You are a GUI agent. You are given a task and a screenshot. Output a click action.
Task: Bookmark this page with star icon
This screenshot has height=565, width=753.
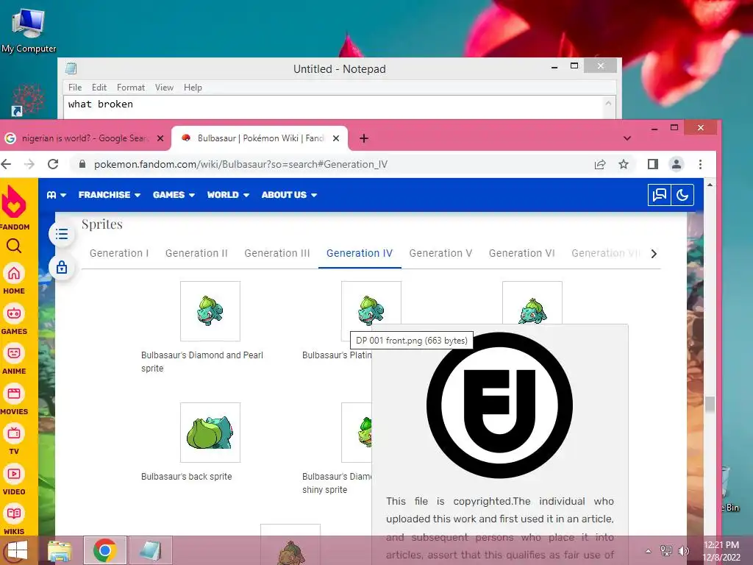pyautogui.click(x=624, y=164)
